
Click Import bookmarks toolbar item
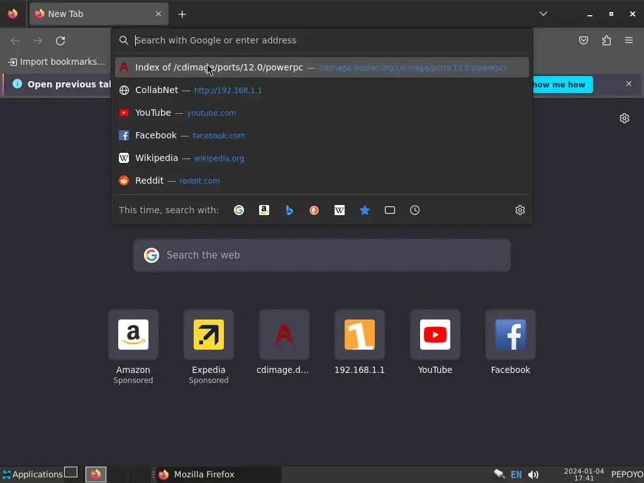point(57,62)
